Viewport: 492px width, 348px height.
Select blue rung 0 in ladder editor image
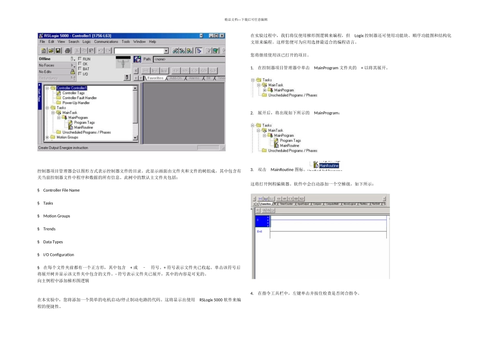(263, 221)
